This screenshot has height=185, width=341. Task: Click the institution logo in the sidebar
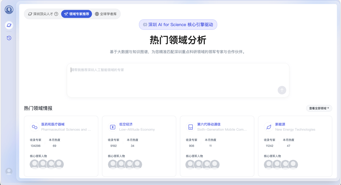pyautogui.click(x=9, y=10)
